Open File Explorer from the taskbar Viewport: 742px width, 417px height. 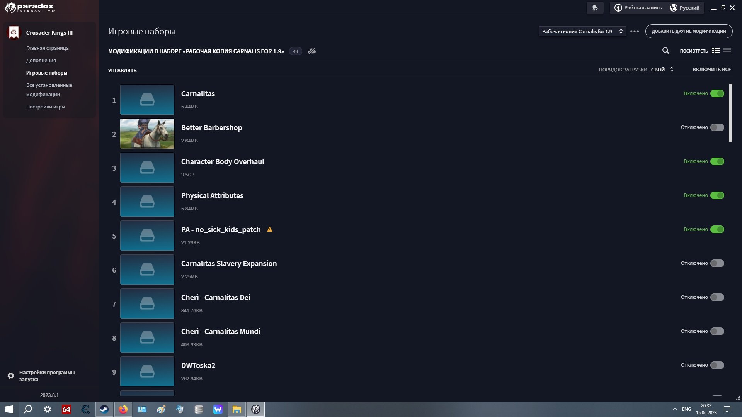pyautogui.click(x=237, y=409)
